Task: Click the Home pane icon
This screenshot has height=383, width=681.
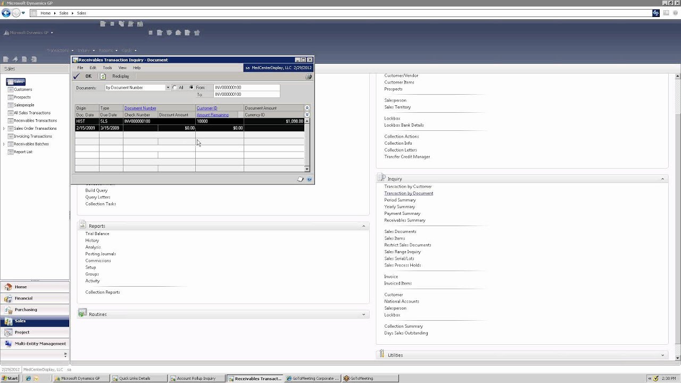Action: pos(8,287)
